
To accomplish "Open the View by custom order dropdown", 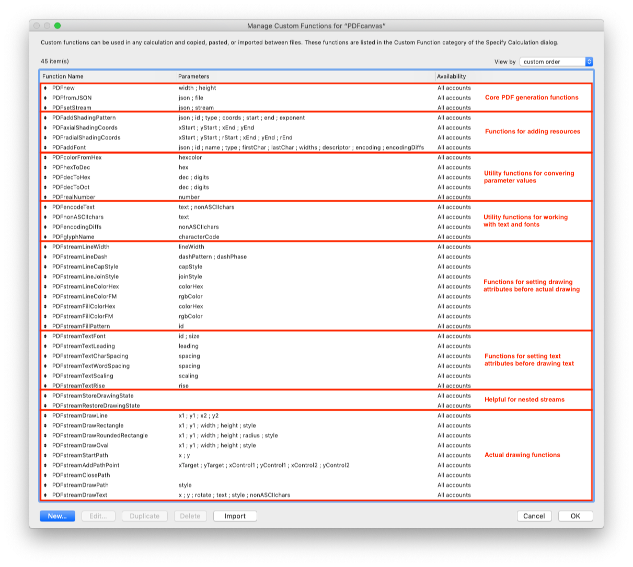I will [x=556, y=62].
